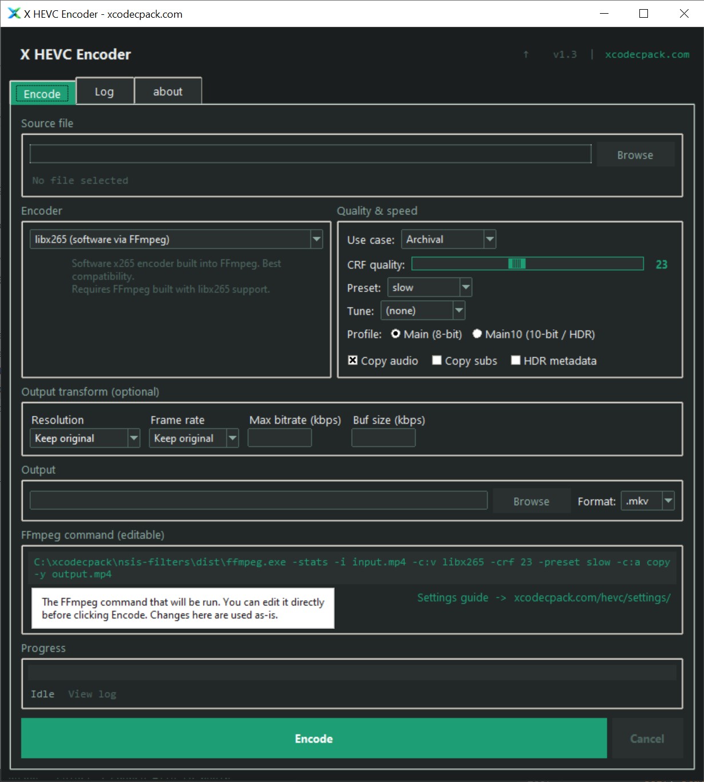Minimize the X HEVC Encoder window
The image size is (704, 782).
pyautogui.click(x=604, y=13)
